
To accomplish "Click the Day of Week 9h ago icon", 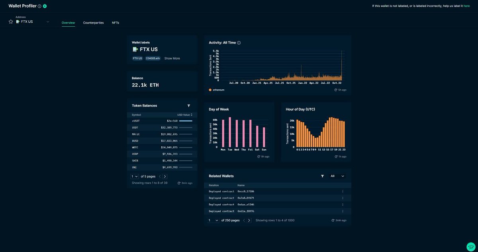I will pyautogui.click(x=259, y=157).
